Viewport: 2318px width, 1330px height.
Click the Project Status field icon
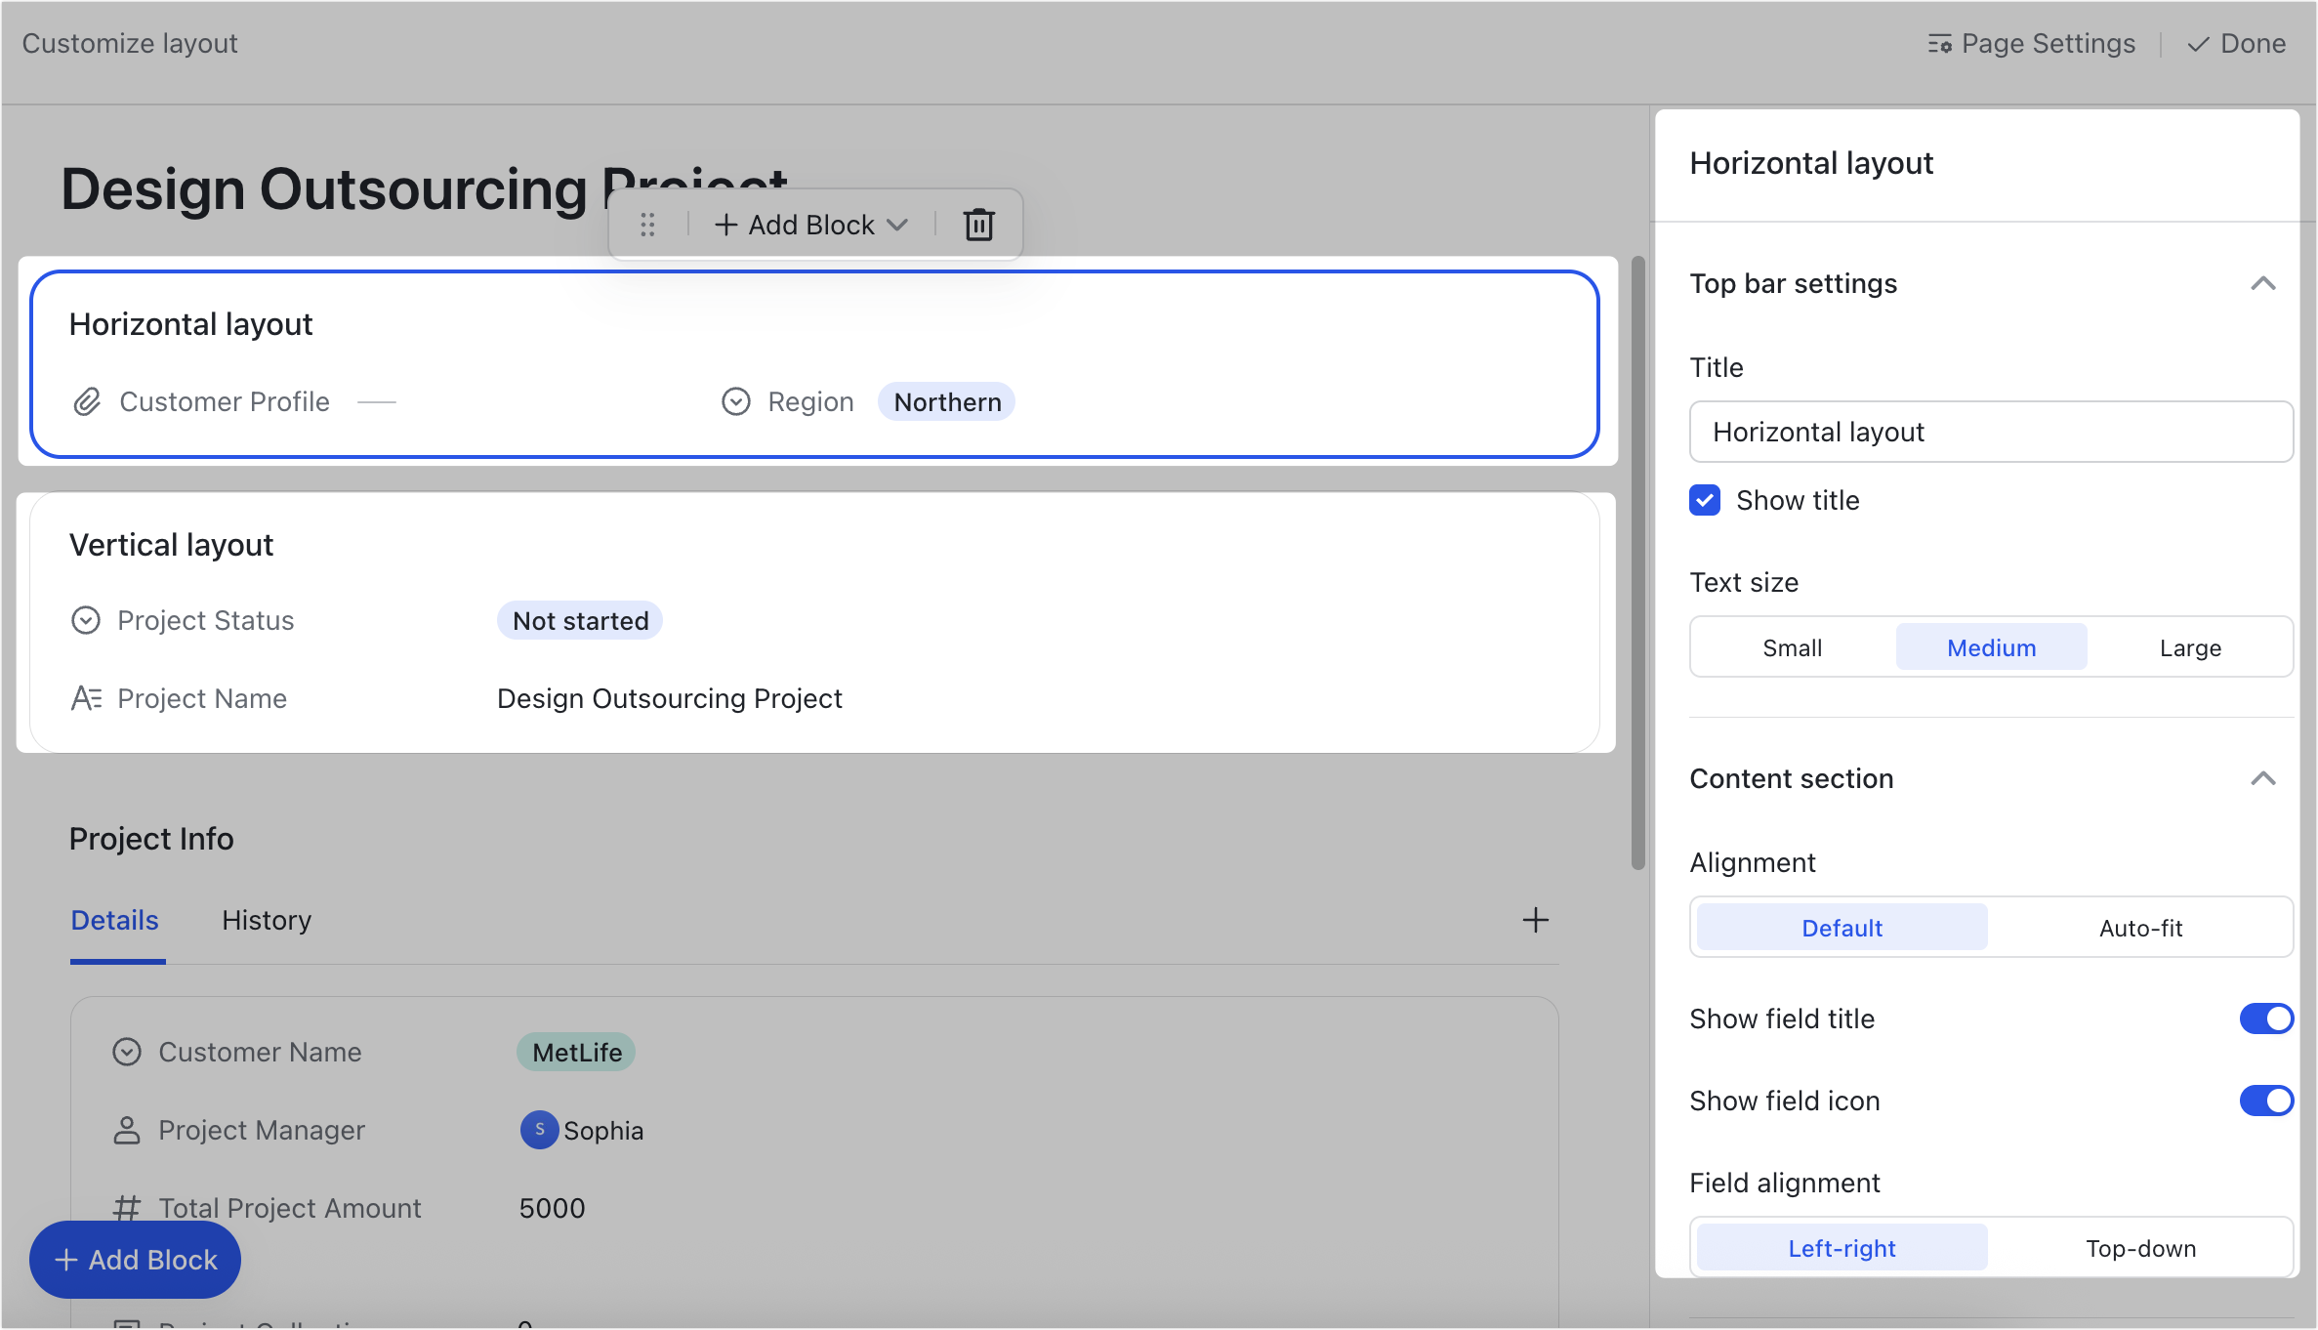(x=86, y=620)
